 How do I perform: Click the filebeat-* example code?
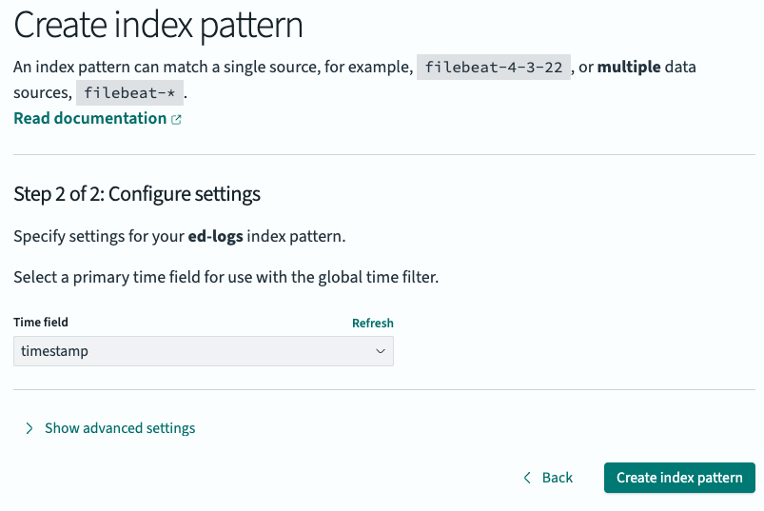[x=130, y=93]
